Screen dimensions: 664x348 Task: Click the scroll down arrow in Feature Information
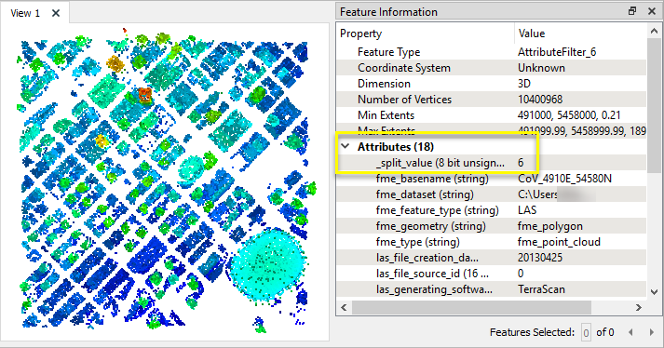654,292
